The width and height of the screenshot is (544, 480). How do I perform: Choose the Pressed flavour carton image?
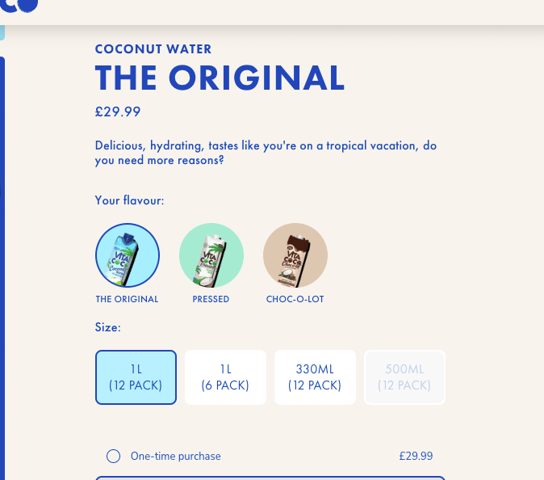211,255
